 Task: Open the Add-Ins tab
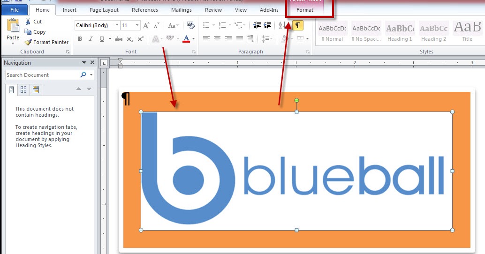pos(269,10)
